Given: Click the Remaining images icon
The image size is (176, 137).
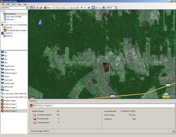Looking at the screenshot, I should pyautogui.click(x=35, y=123).
